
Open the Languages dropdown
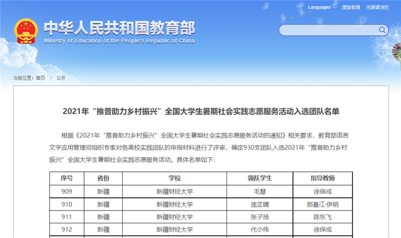click(322, 7)
